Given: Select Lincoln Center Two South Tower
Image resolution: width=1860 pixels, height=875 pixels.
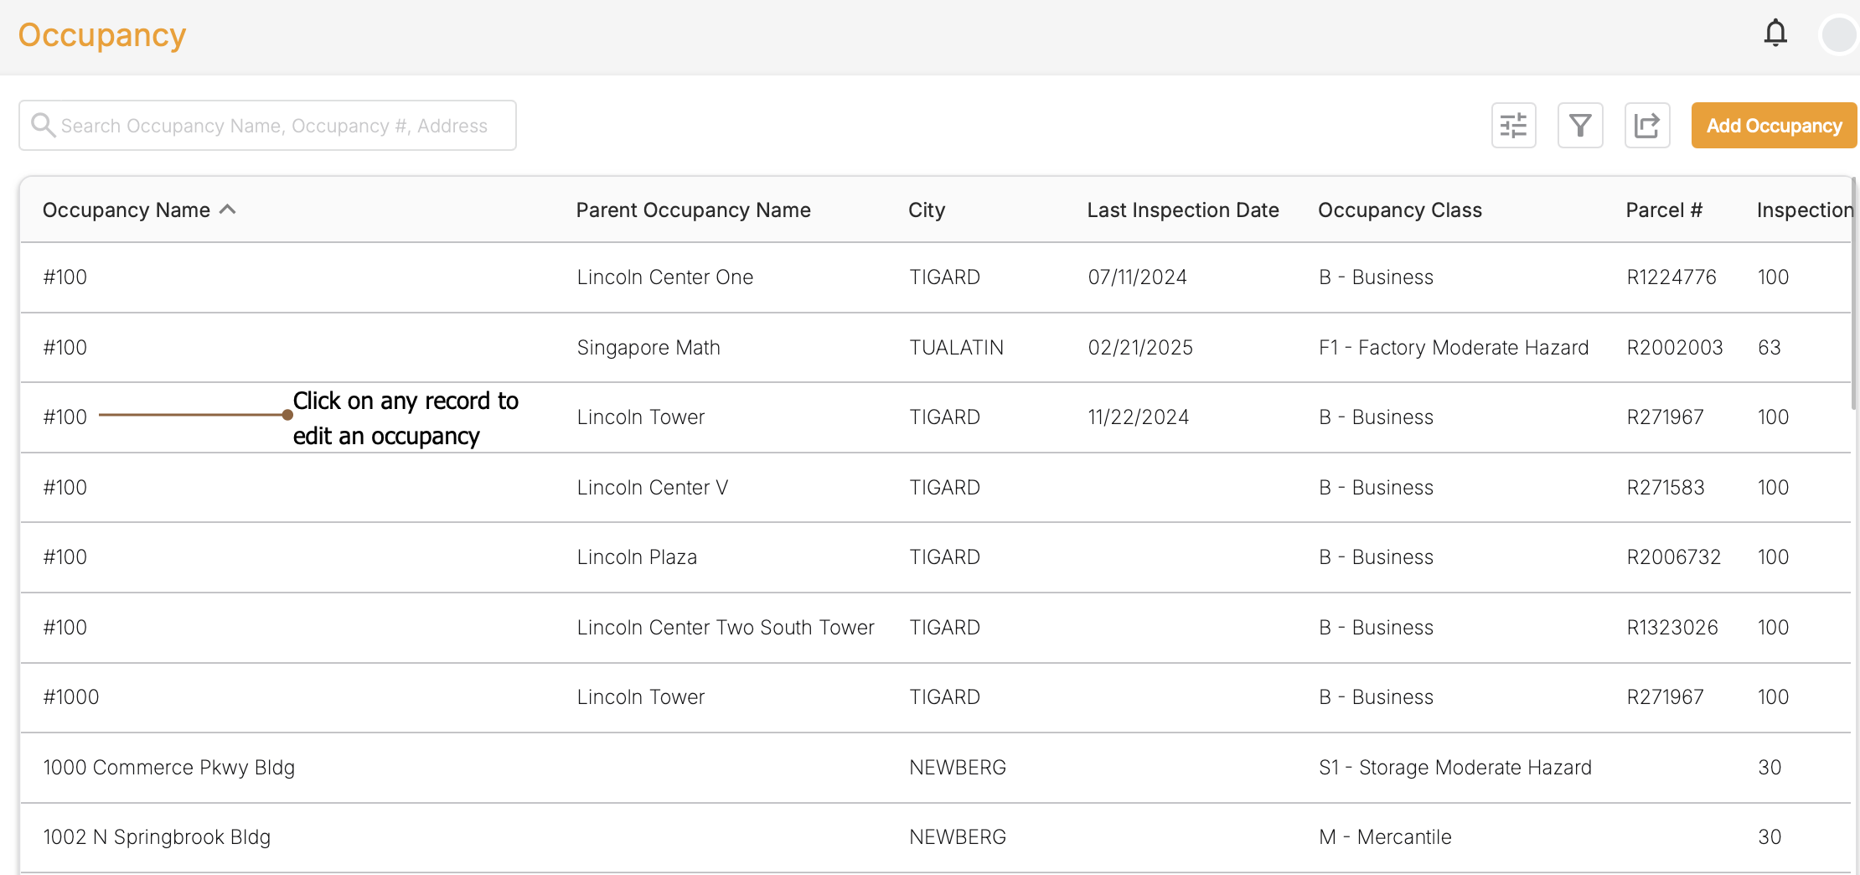Looking at the screenshot, I should [x=726, y=628].
